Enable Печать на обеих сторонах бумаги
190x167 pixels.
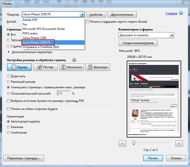(8, 109)
